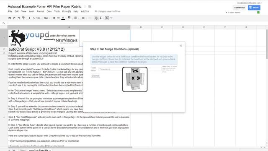Toggle the Wrap text icon

[96, 18]
